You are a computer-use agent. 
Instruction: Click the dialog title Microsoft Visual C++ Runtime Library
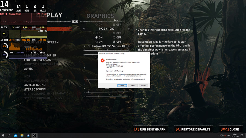[112, 53]
